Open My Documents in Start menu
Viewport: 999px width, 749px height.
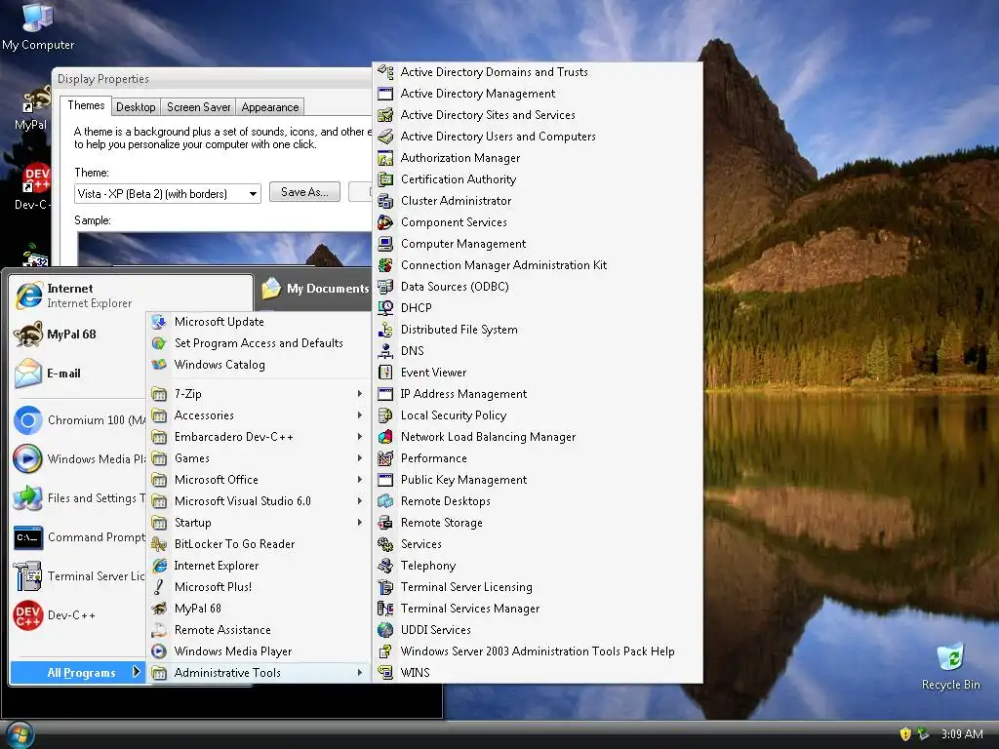315,288
